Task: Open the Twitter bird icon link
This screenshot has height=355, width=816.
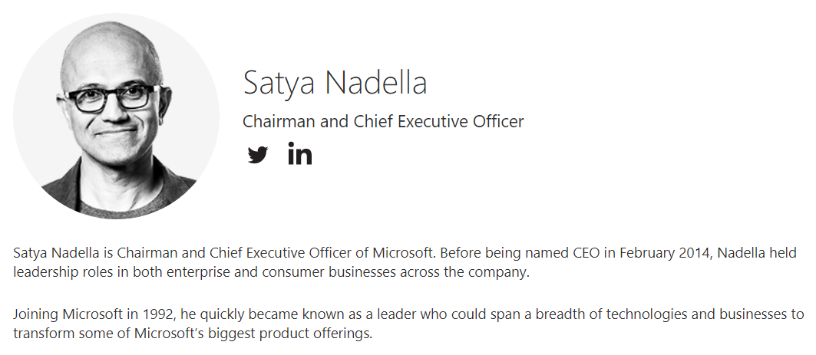Action: 258,154
